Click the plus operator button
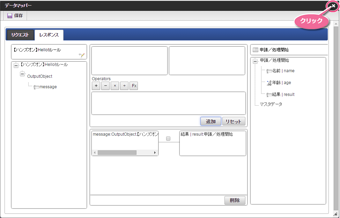Screen dimensions: 340x218 (96, 86)
